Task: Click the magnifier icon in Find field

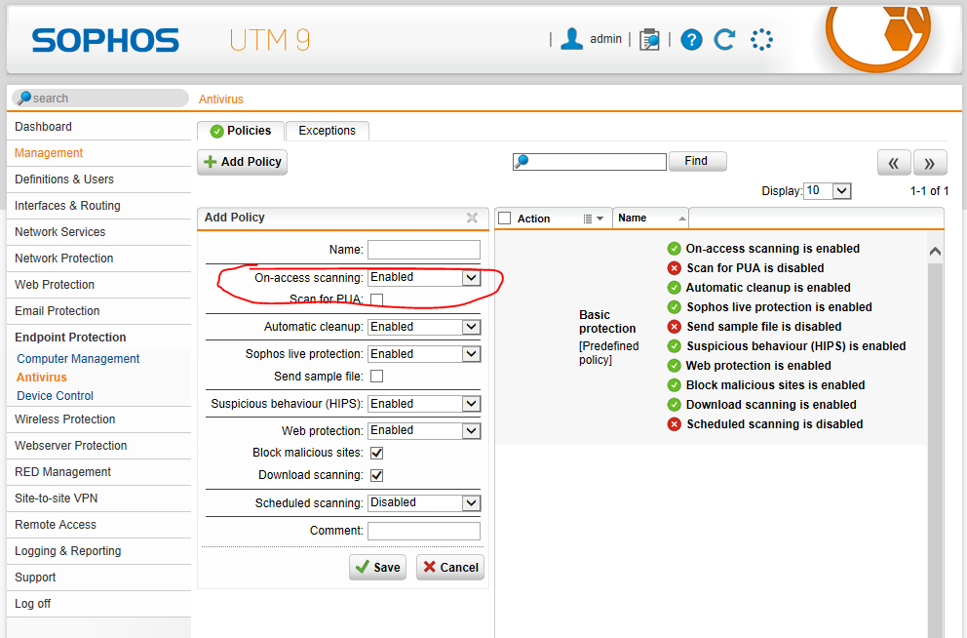Action: 522,162
